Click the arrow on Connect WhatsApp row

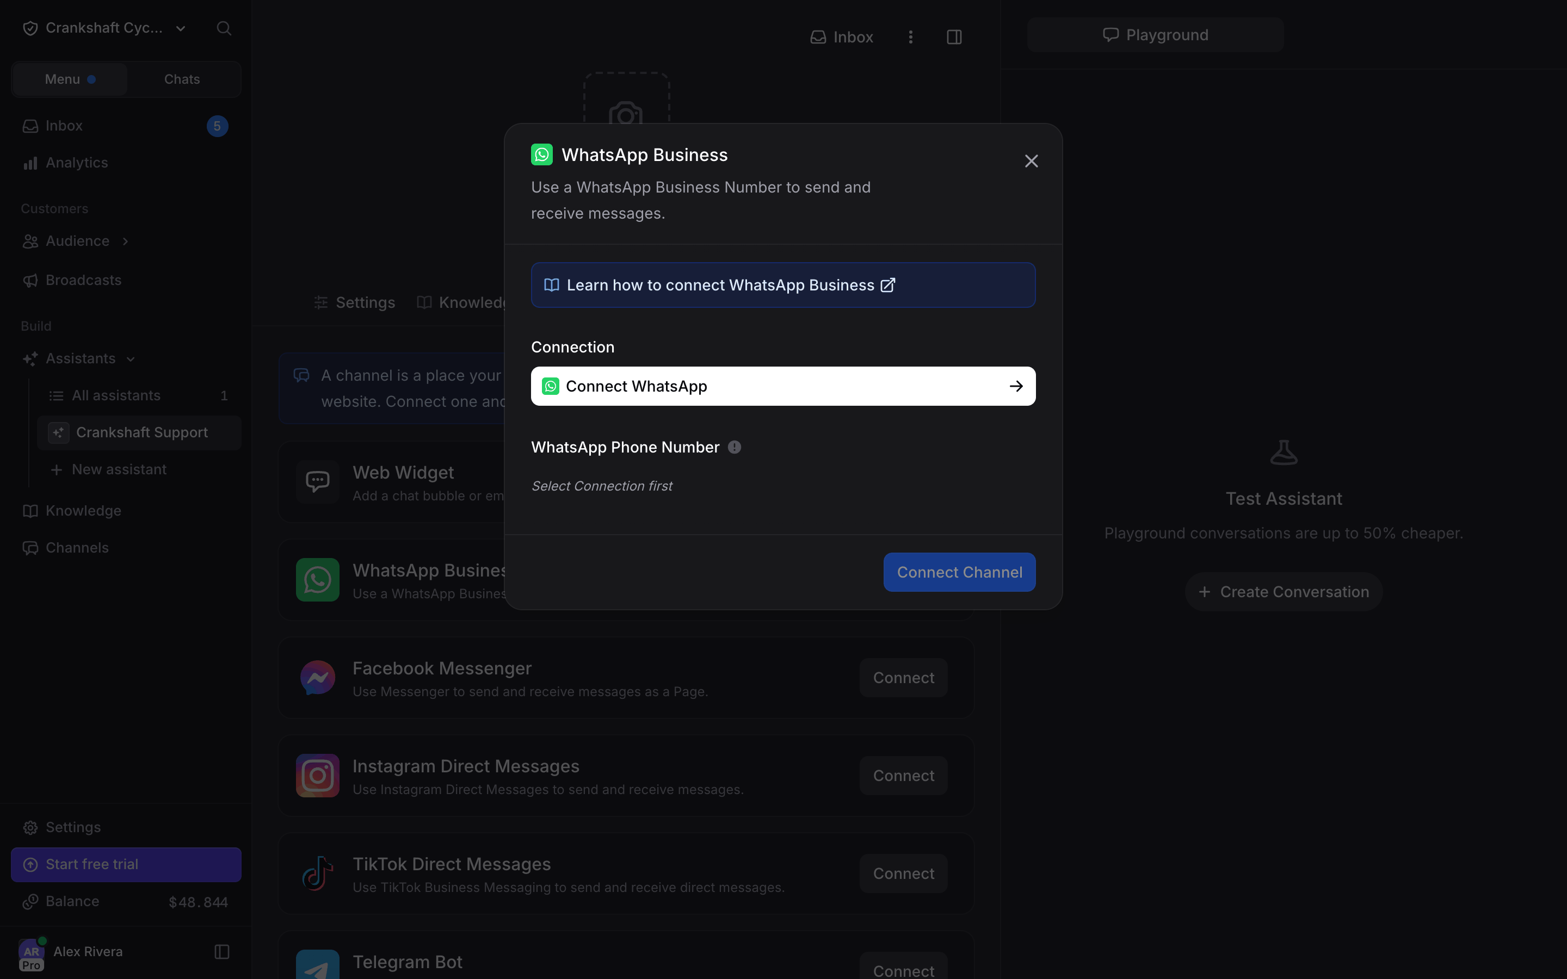1016,387
